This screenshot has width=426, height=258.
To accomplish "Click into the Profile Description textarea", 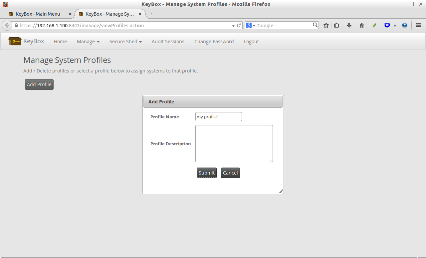I will tap(234, 144).
